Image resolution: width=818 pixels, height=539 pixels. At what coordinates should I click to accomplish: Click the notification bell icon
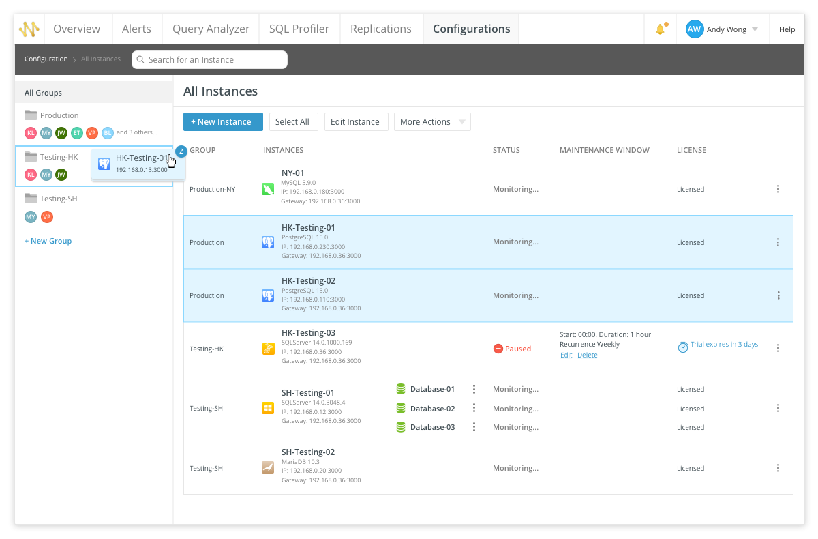pos(659,29)
